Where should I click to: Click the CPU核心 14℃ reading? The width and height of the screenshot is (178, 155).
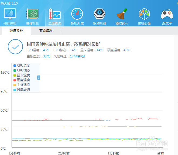pyautogui.click(x=65, y=50)
